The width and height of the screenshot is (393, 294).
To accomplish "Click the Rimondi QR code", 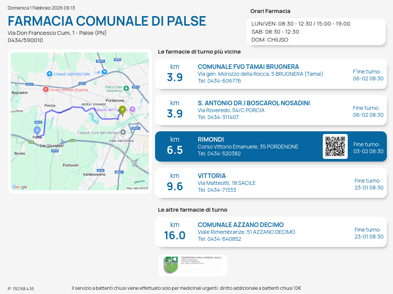I will pyautogui.click(x=335, y=146).
